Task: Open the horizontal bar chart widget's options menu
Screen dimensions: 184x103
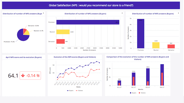Action: point(122,13)
